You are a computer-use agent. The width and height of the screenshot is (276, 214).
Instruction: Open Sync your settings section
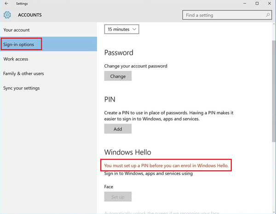(48, 88)
